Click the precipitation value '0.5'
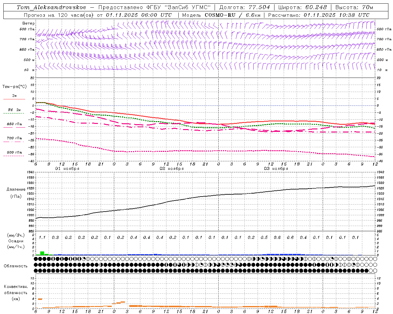 pyautogui.click(x=264, y=237)
